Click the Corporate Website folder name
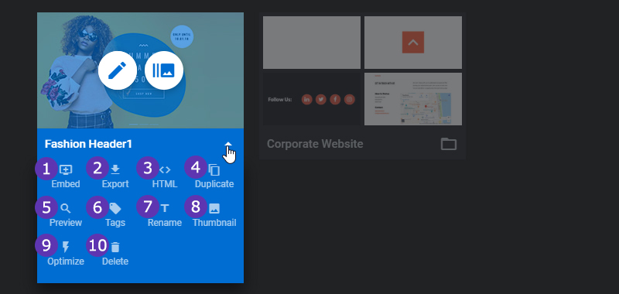This screenshot has height=294, width=619. tap(315, 144)
